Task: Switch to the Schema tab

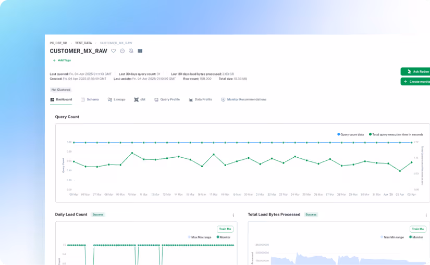Action: pyautogui.click(x=90, y=99)
